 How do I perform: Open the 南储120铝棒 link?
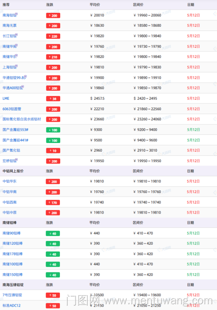12,243
